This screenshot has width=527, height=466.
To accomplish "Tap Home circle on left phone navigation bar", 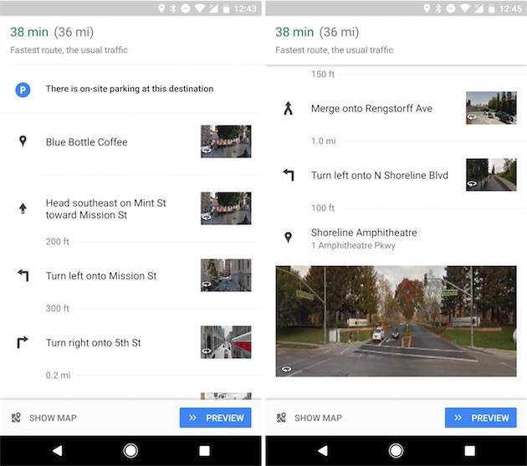I will point(130,451).
